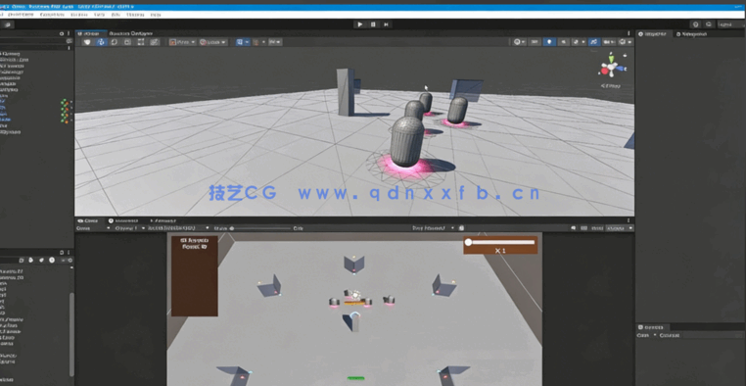The image size is (746, 386).
Task: Open the Inspector tab
Action: tap(654, 34)
